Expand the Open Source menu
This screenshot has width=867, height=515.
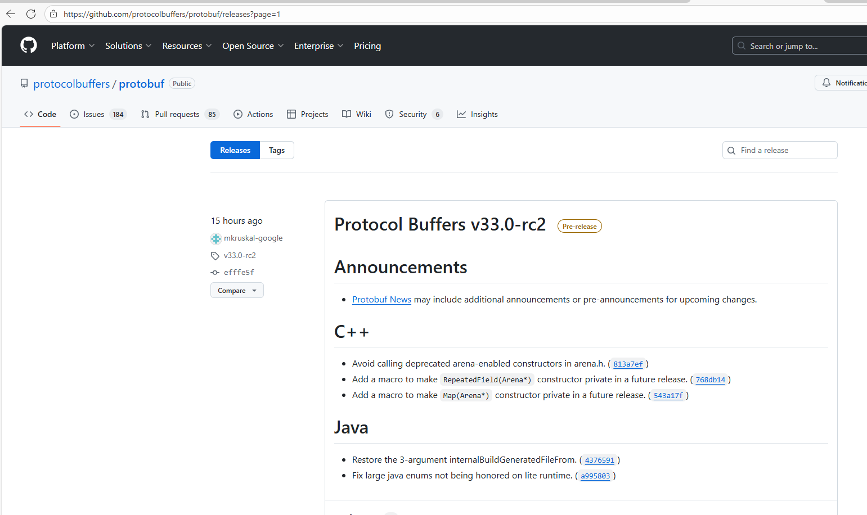[253, 46]
